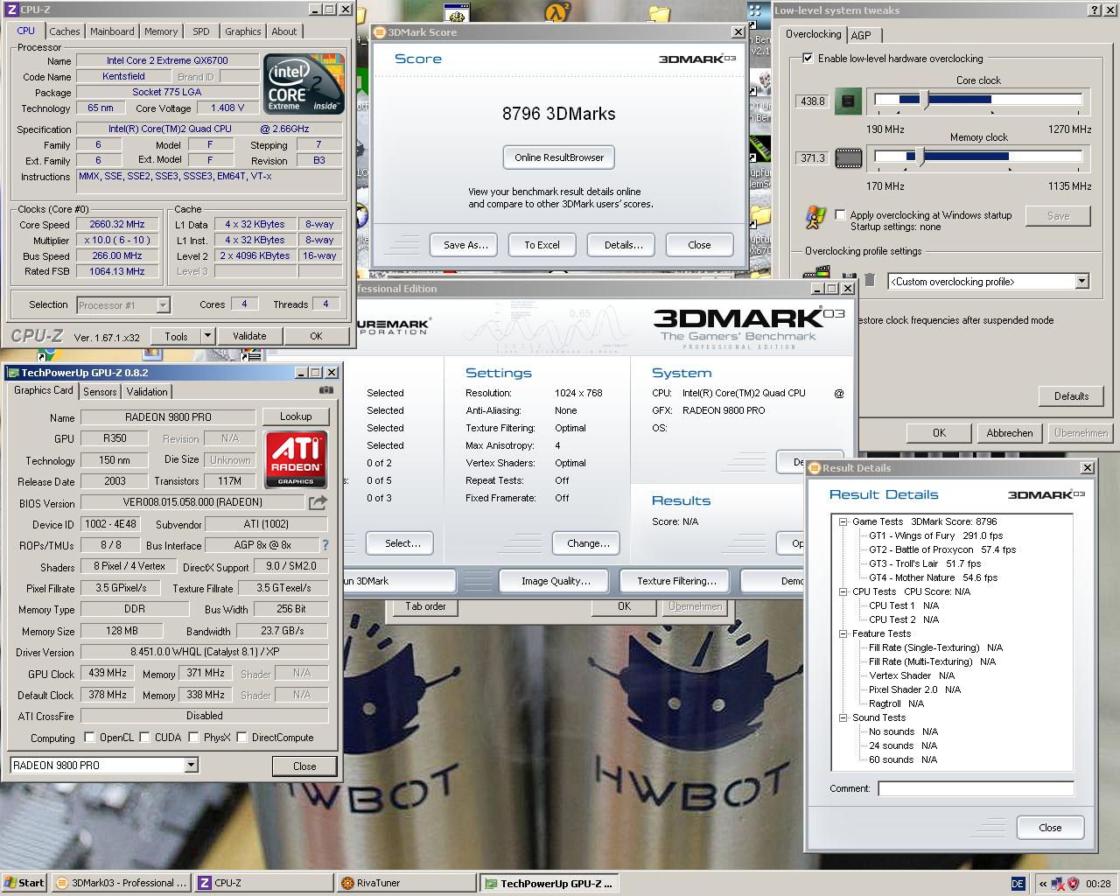Open the RADEON 9800 PRO GPU selector dropdown
Viewport: 1120px width, 896px height.
point(191,765)
